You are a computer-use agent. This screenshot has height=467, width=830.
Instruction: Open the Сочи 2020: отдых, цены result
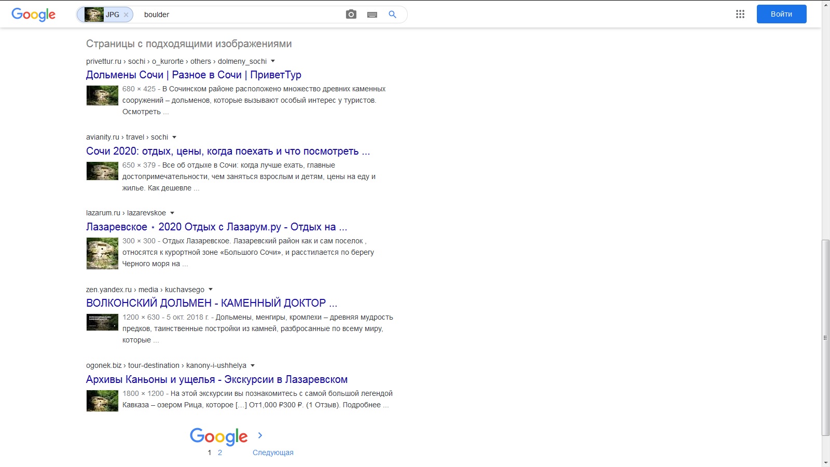coord(228,151)
